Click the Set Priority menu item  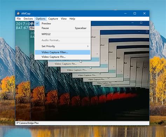(x=63, y=46)
